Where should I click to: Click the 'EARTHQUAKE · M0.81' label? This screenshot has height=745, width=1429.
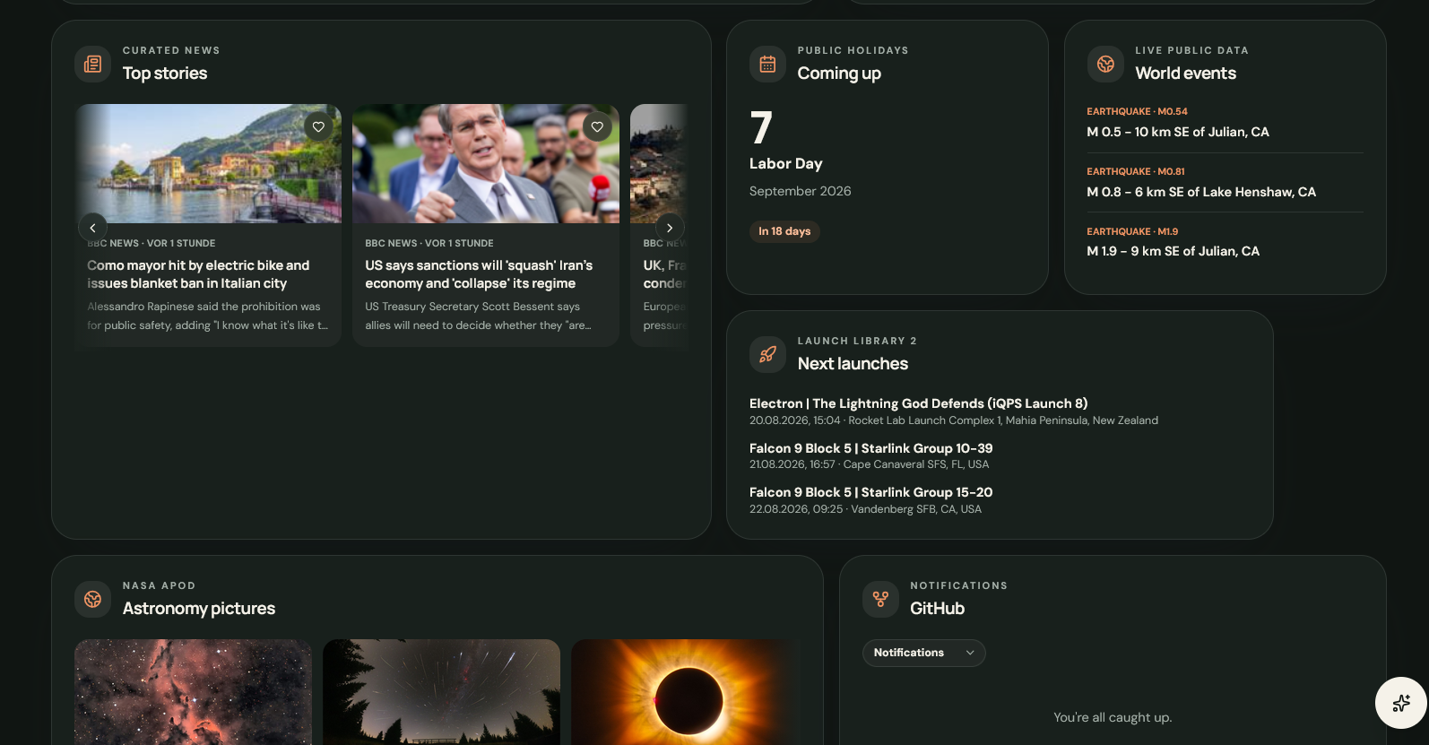point(1136,171)
